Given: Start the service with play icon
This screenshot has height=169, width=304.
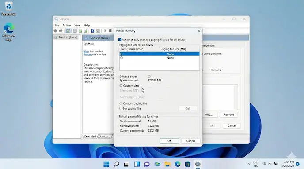Looking at the screenshot, I should [x=105, y=31].
